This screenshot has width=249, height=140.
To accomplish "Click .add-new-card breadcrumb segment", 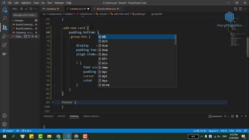I will tap(121, 14).
